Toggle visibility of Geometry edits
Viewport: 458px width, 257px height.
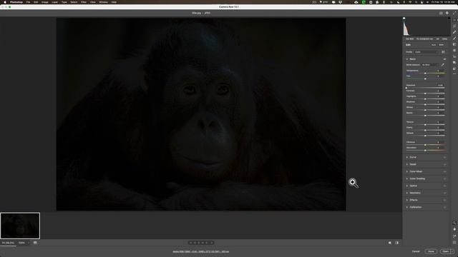tap(444, 193)
